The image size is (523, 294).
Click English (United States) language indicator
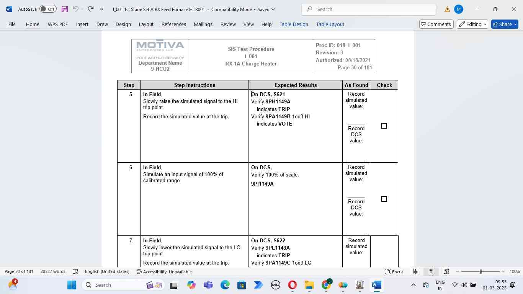[107, 271]
